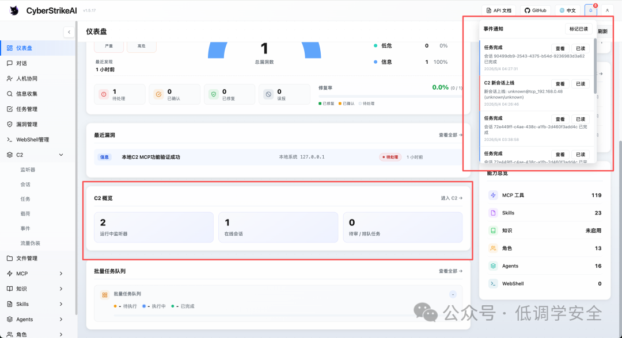Open the notification bell icon
Screen dimensions: 622x338
click(591, 10)
